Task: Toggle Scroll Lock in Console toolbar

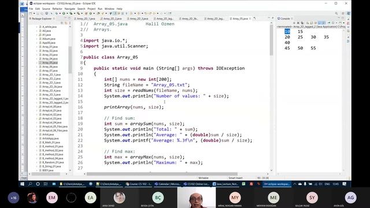Action: pyautogui.click(x=311, y=23)
